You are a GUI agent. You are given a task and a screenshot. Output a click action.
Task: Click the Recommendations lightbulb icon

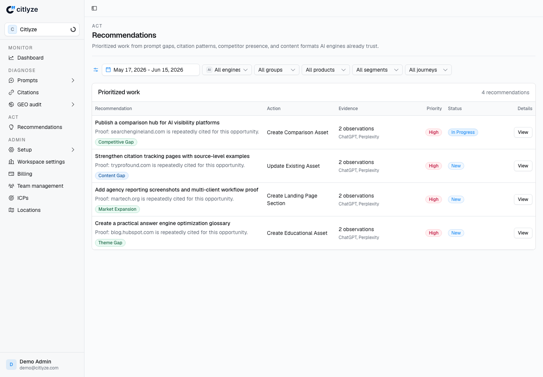pyautogui.click(x=11, y=127)
